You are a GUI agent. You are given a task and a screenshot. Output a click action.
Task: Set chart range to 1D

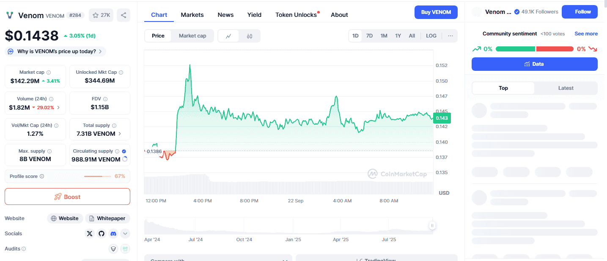coord(355,36)
